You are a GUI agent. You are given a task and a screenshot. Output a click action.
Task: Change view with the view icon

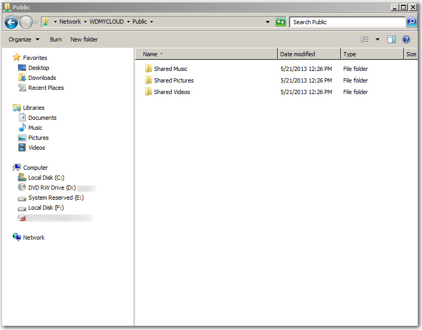tap(364, 39)
